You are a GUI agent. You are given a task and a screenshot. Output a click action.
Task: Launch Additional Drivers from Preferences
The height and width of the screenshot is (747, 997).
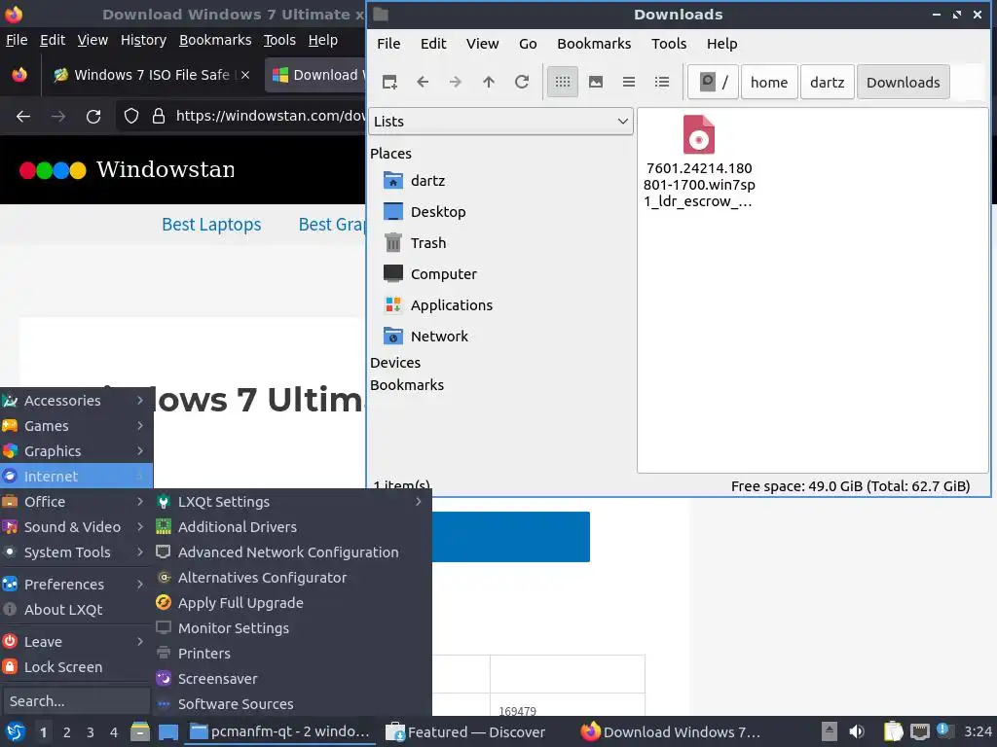(x=292, y=527)
